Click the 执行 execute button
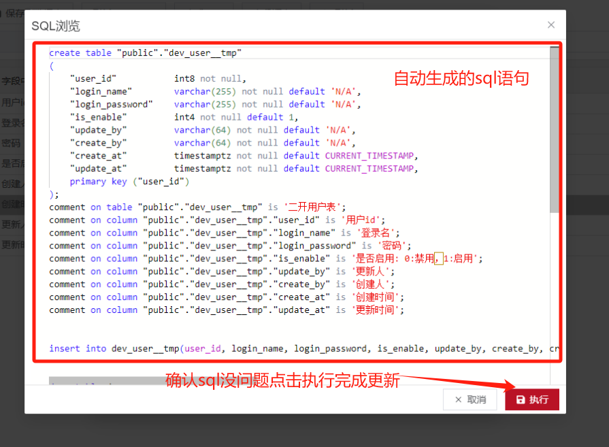 pos(531,399)
